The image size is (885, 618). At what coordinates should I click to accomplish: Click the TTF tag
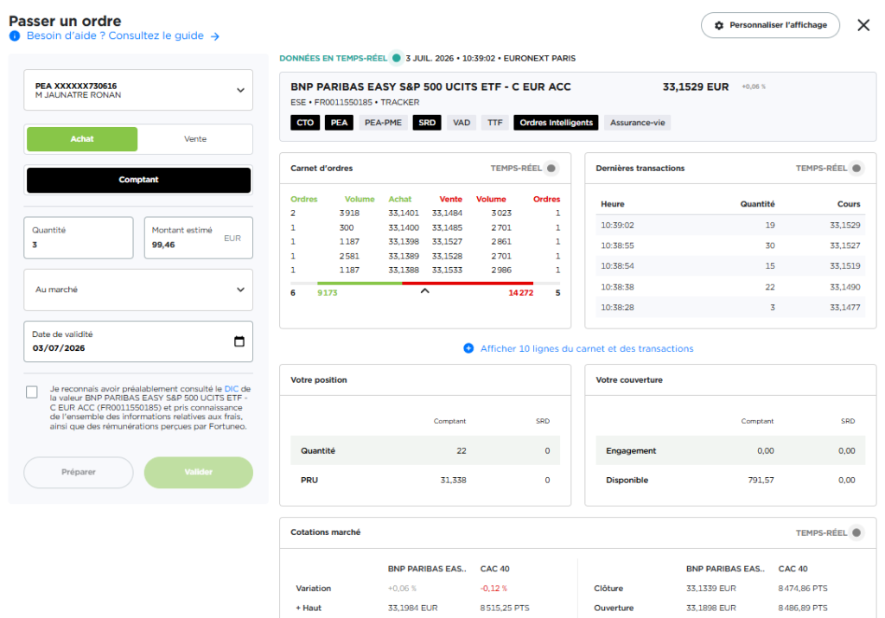pos(495,123)
